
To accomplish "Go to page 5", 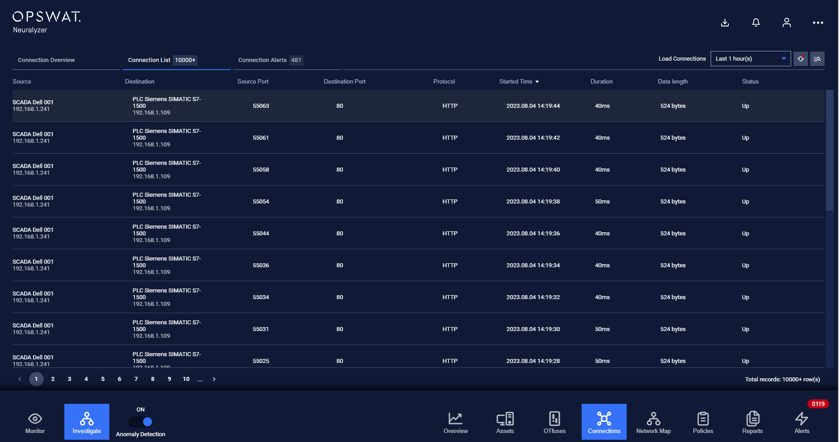I will coord(103,379).
